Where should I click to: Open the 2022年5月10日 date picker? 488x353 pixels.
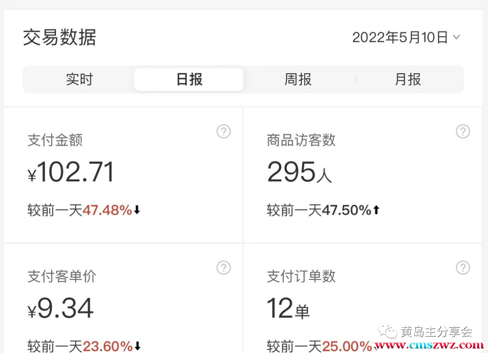click(x=400, y=37)
